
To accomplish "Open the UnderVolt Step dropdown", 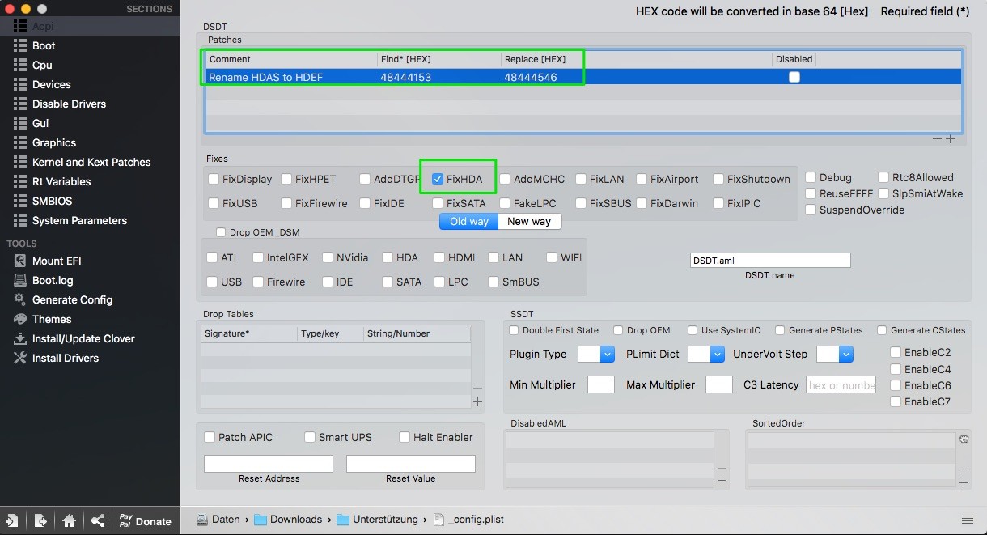I will [x=835, y=354].
